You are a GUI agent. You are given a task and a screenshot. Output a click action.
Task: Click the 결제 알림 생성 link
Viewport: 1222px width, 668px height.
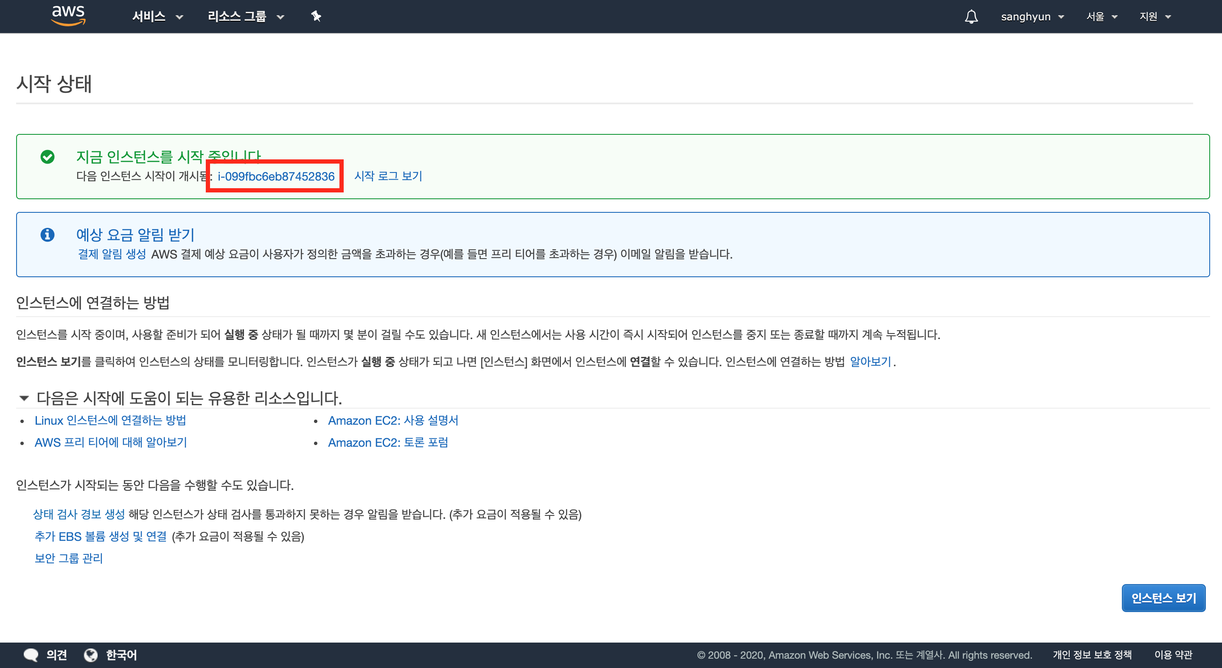[112, 254]
